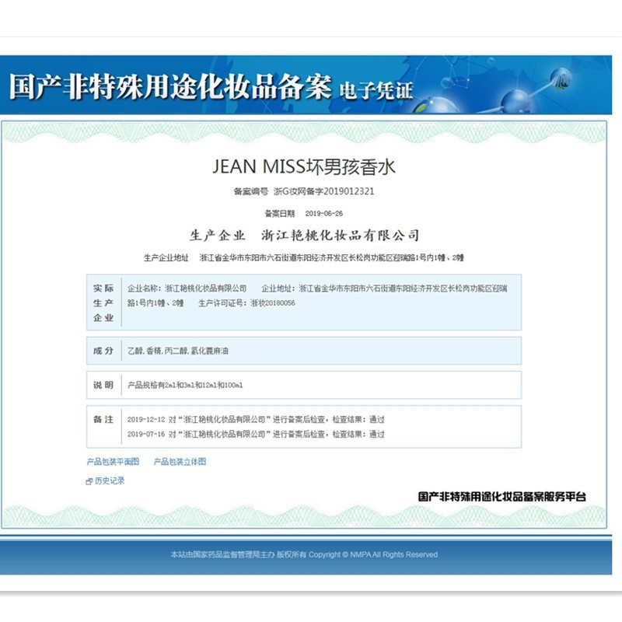Viewport: 622px width, 622px height.
Task: Click the filing number 浙G妆网备字2019012321
Action: [323, 191]
